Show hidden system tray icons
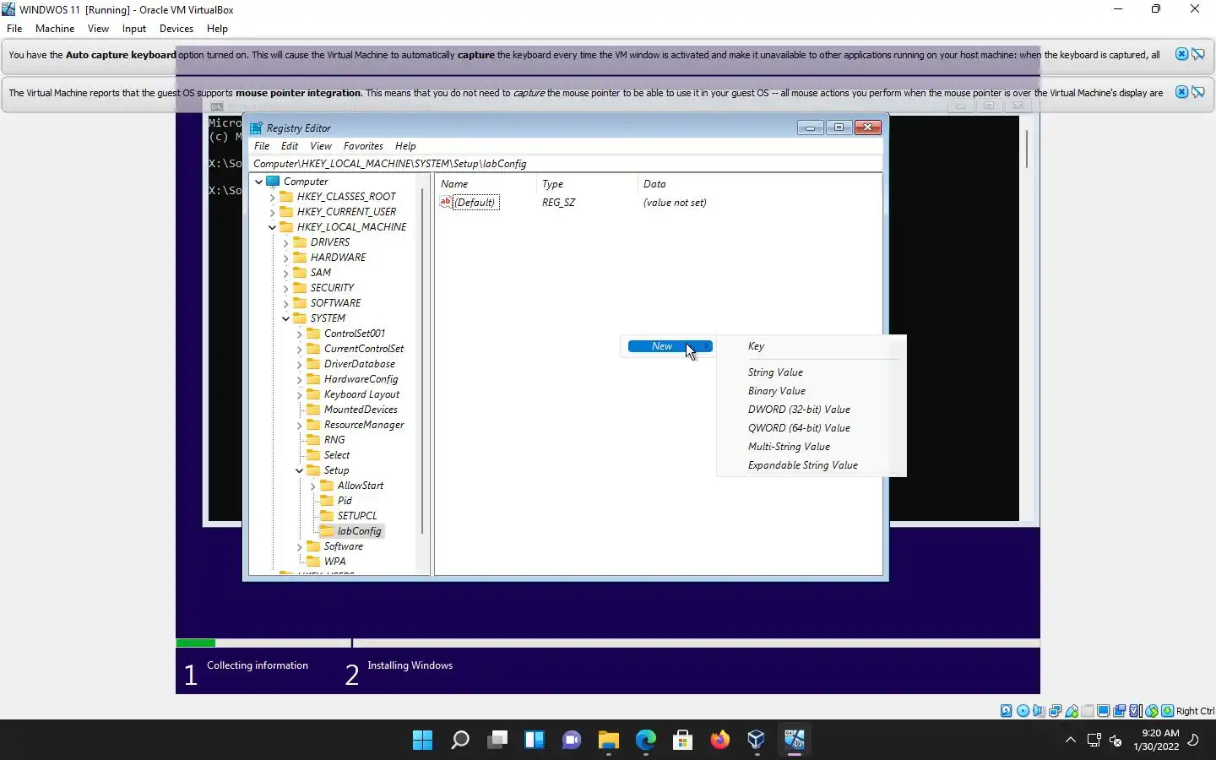Image resolution: width=1216 pixels, height=760 pixels. click(x=1071, y=741)
